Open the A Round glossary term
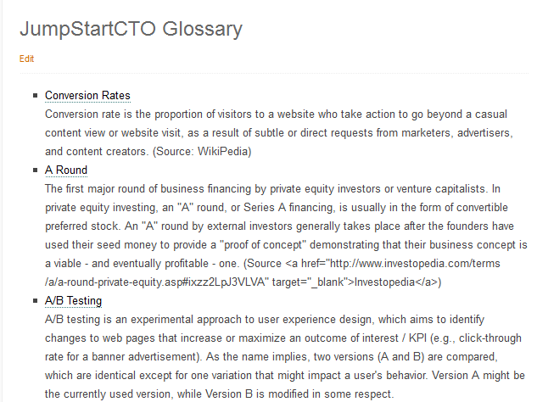This screenshot has width=537, height=402. (x=66, y=170)
